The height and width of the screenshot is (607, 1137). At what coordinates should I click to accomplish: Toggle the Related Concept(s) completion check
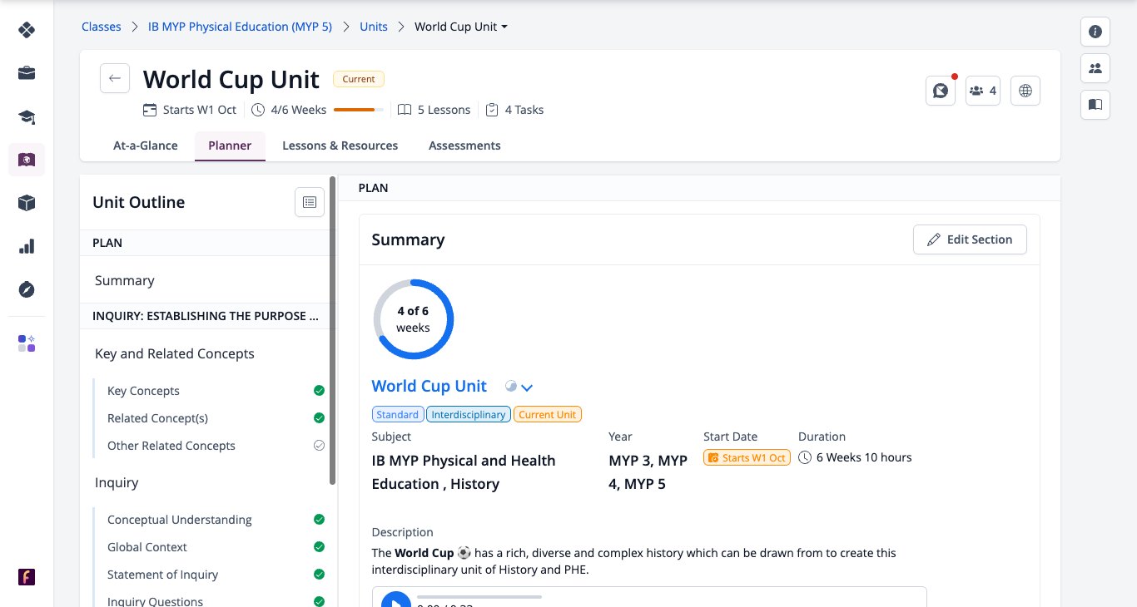319,418
